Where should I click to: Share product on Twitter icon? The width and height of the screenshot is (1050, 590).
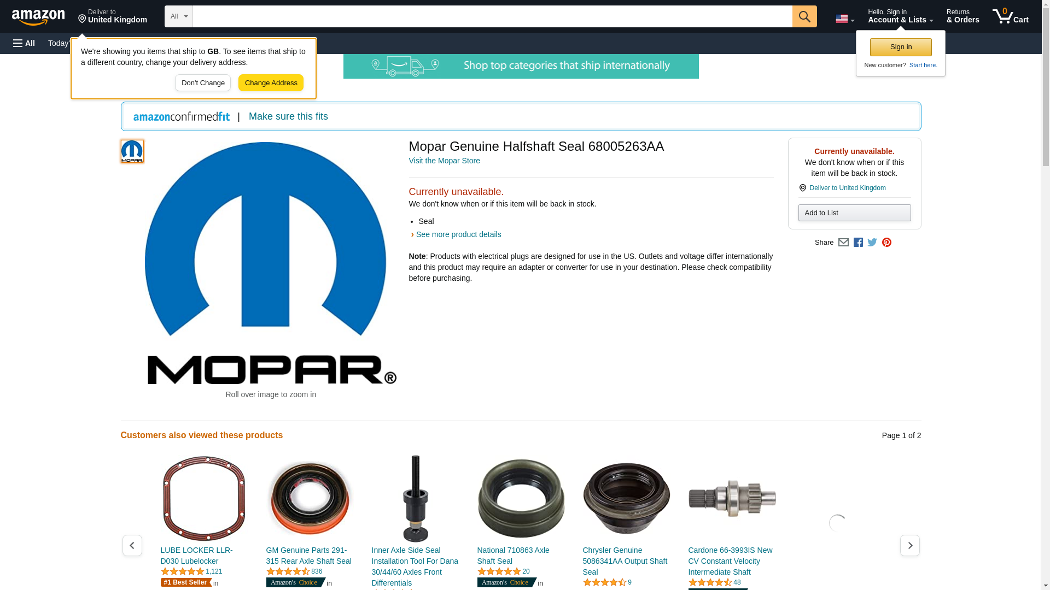[x=872, y=243]
